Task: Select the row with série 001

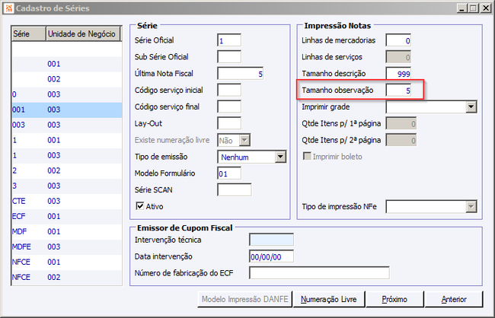Action: pos(66,110)
